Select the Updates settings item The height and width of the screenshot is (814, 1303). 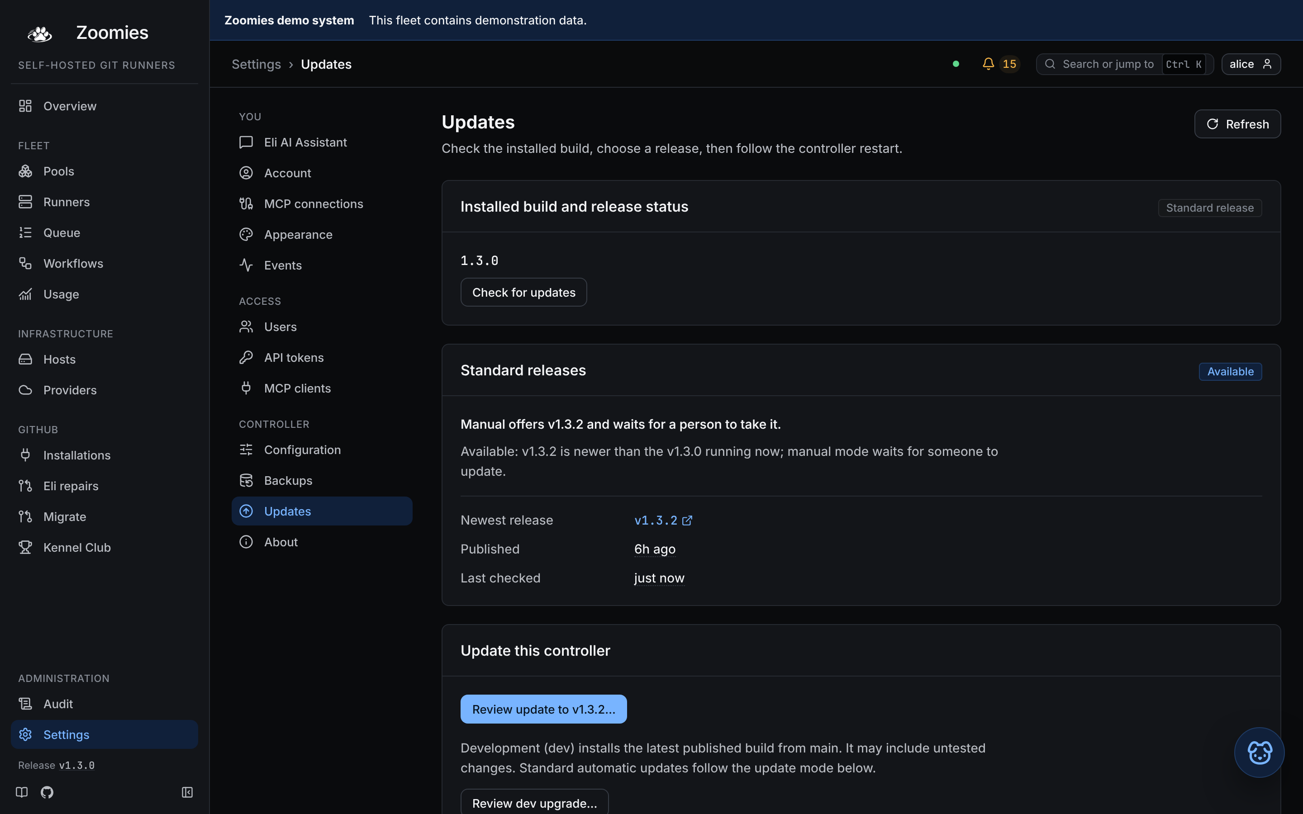(x=322, y=511)
